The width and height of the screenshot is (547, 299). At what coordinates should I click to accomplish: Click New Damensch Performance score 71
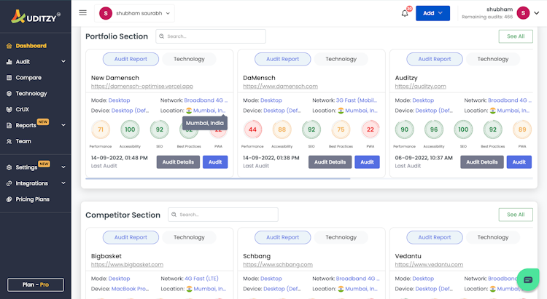(x=101, y=129)
